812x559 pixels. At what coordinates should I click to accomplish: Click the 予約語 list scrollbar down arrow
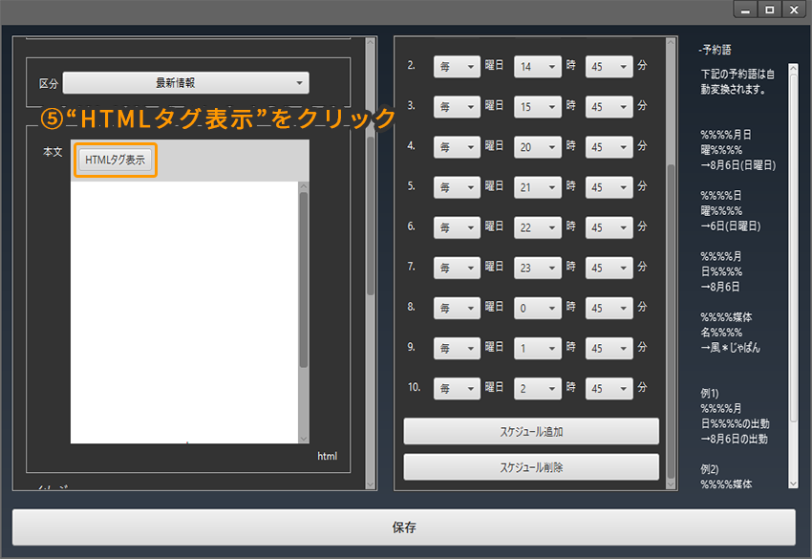(x=793, y=484)
